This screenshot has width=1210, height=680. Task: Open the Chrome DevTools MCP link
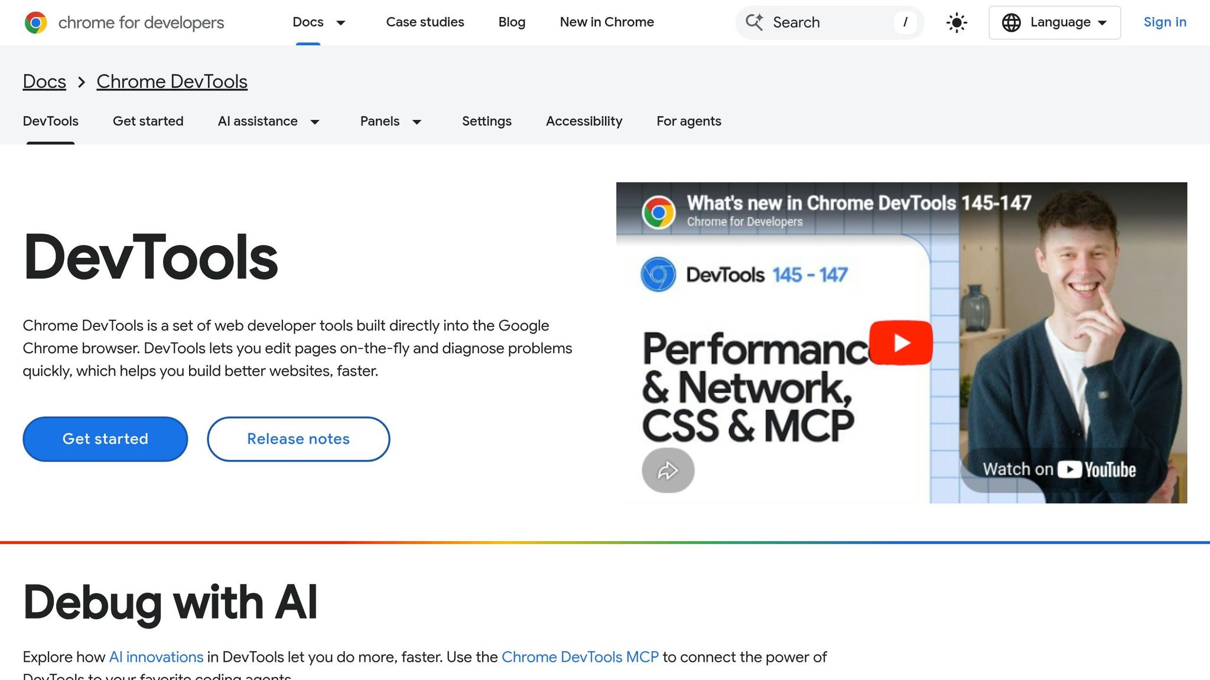[x=580, y=657]
